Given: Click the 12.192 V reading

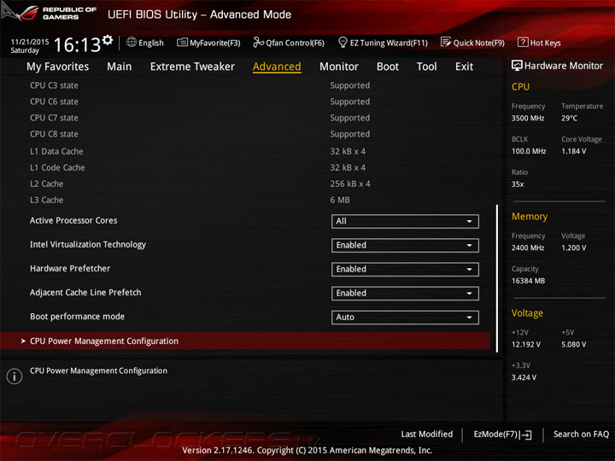Looking at the screenshot, I should [x=526, y=345].
